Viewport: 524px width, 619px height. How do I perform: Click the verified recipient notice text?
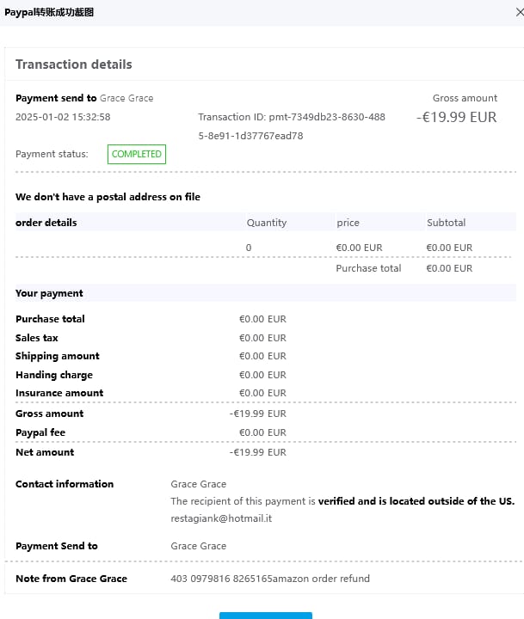coord(342,501)
